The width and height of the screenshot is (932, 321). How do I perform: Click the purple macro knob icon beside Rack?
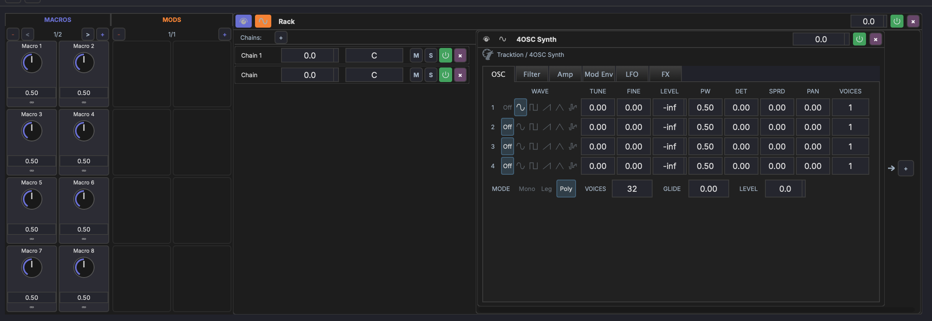pos(244,21)
